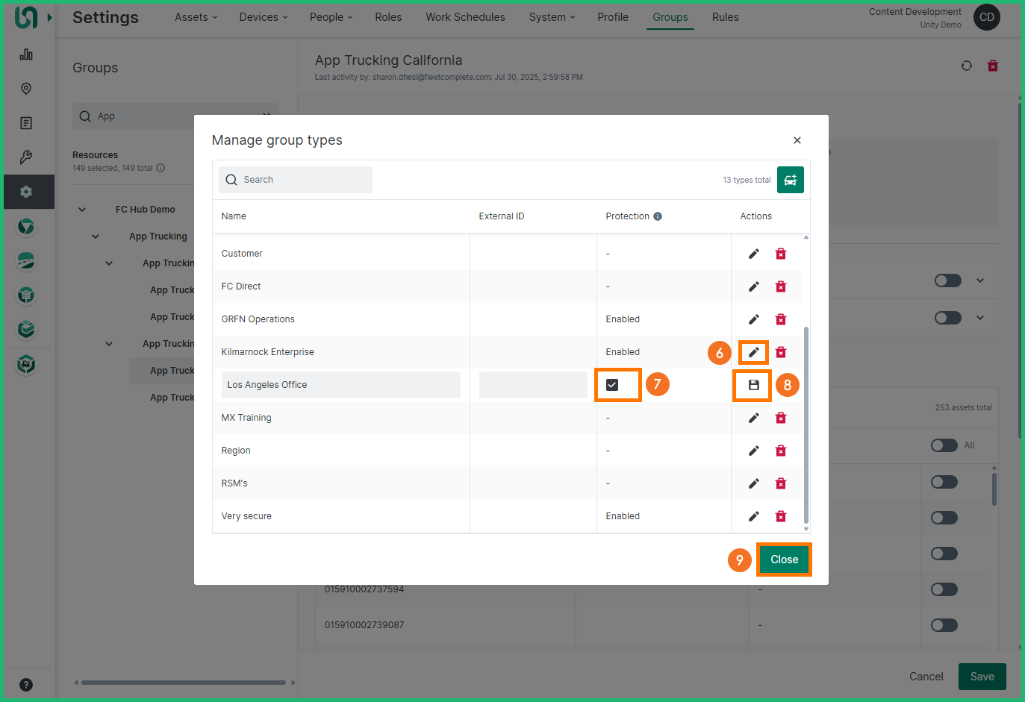Save the Los Angeles Office row
This screenshot has height=702, width=1025.
(x=753, y=385)
